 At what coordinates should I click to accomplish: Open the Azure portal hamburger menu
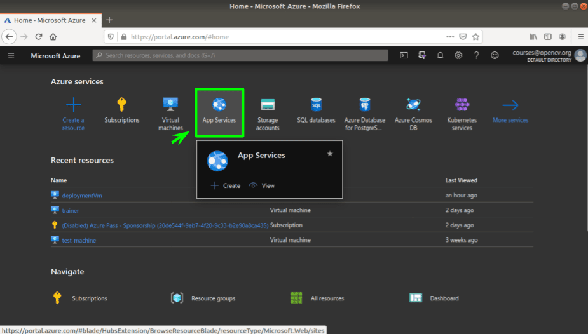click(x=11, y=55)
